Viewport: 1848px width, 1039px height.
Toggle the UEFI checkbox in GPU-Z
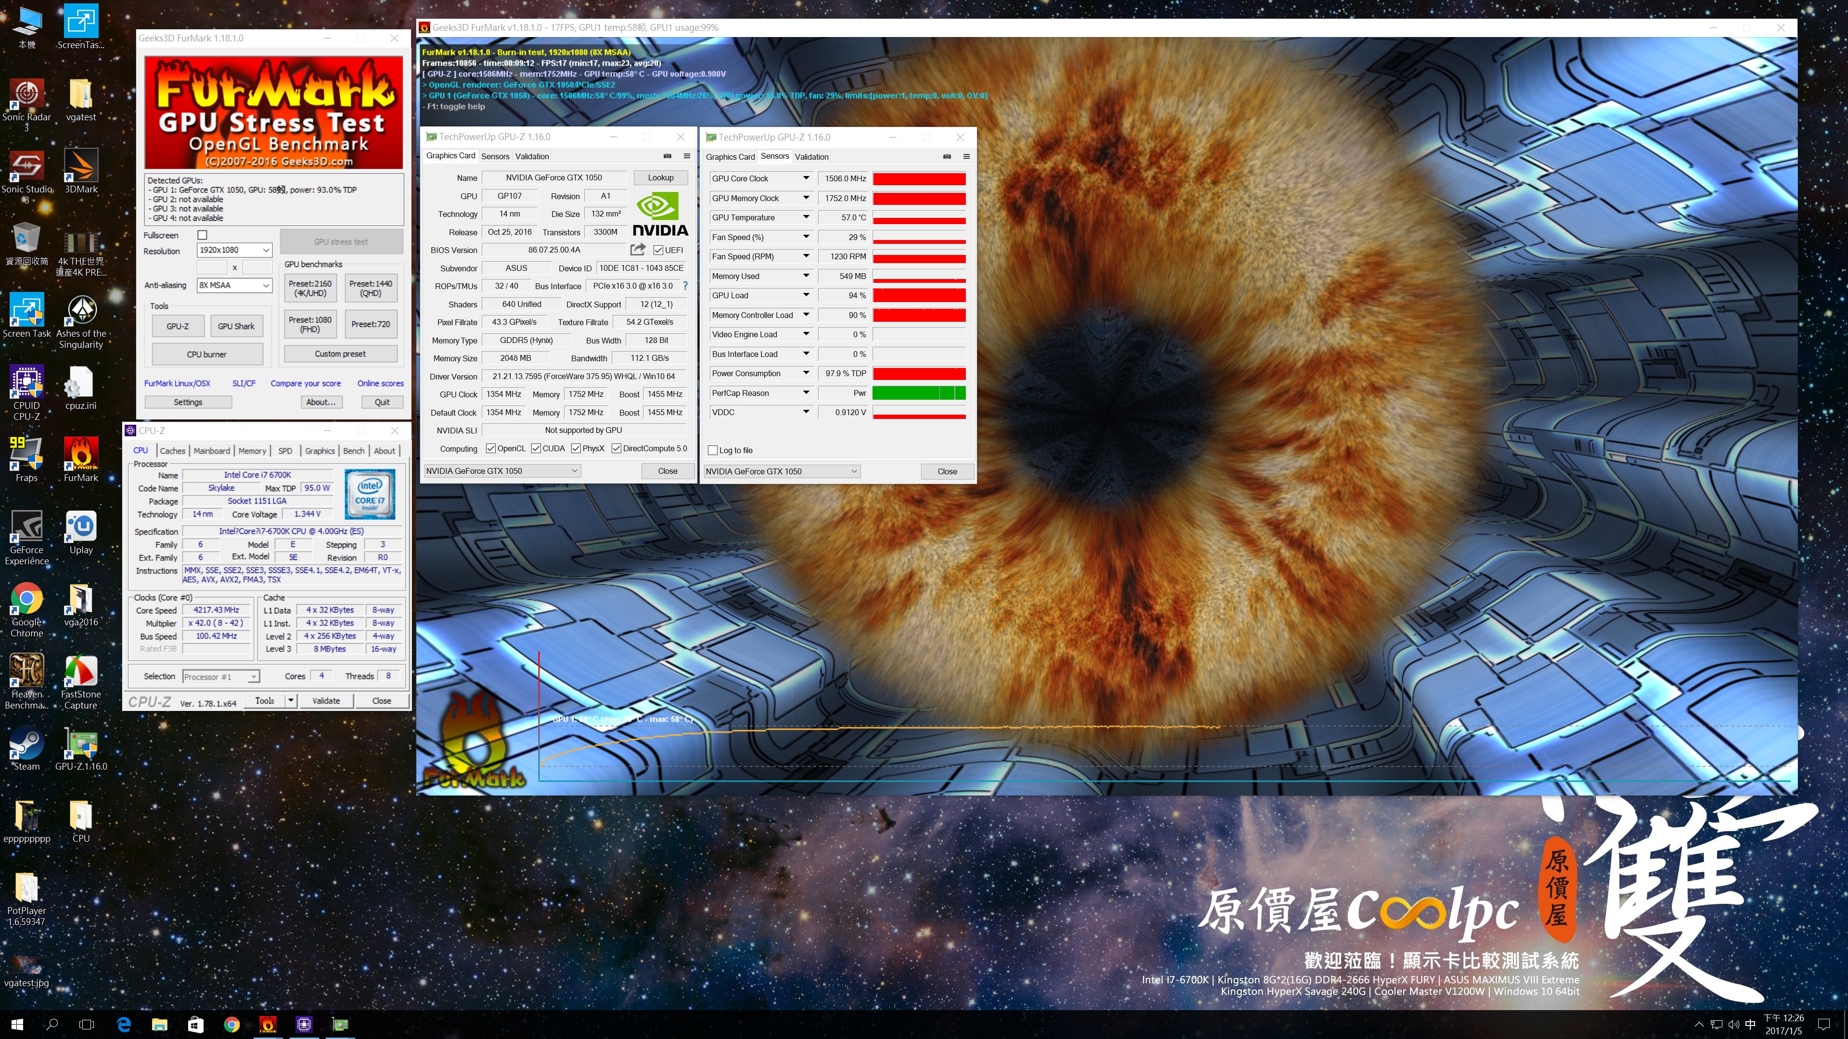pos(658,250)
